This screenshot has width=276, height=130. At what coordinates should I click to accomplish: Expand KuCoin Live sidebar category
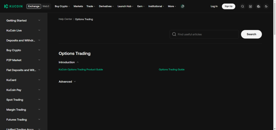pyautogui.click(x=24, y=31)
